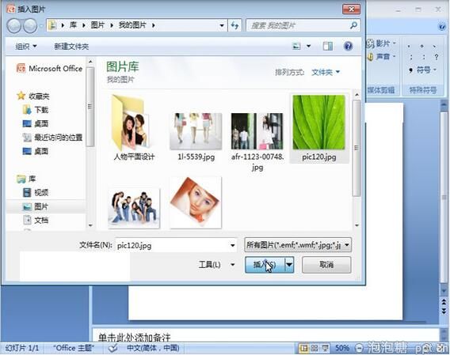Open the view options dropdown arrow
The image size is (450, 355).
point(308,46)
